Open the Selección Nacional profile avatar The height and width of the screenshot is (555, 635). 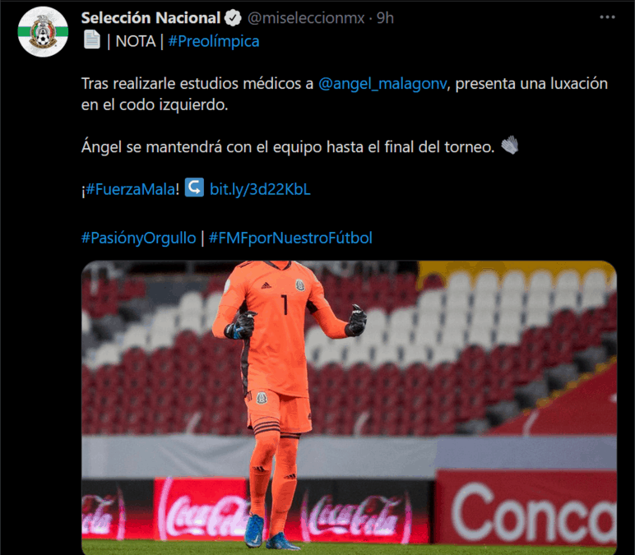[43, 31]
